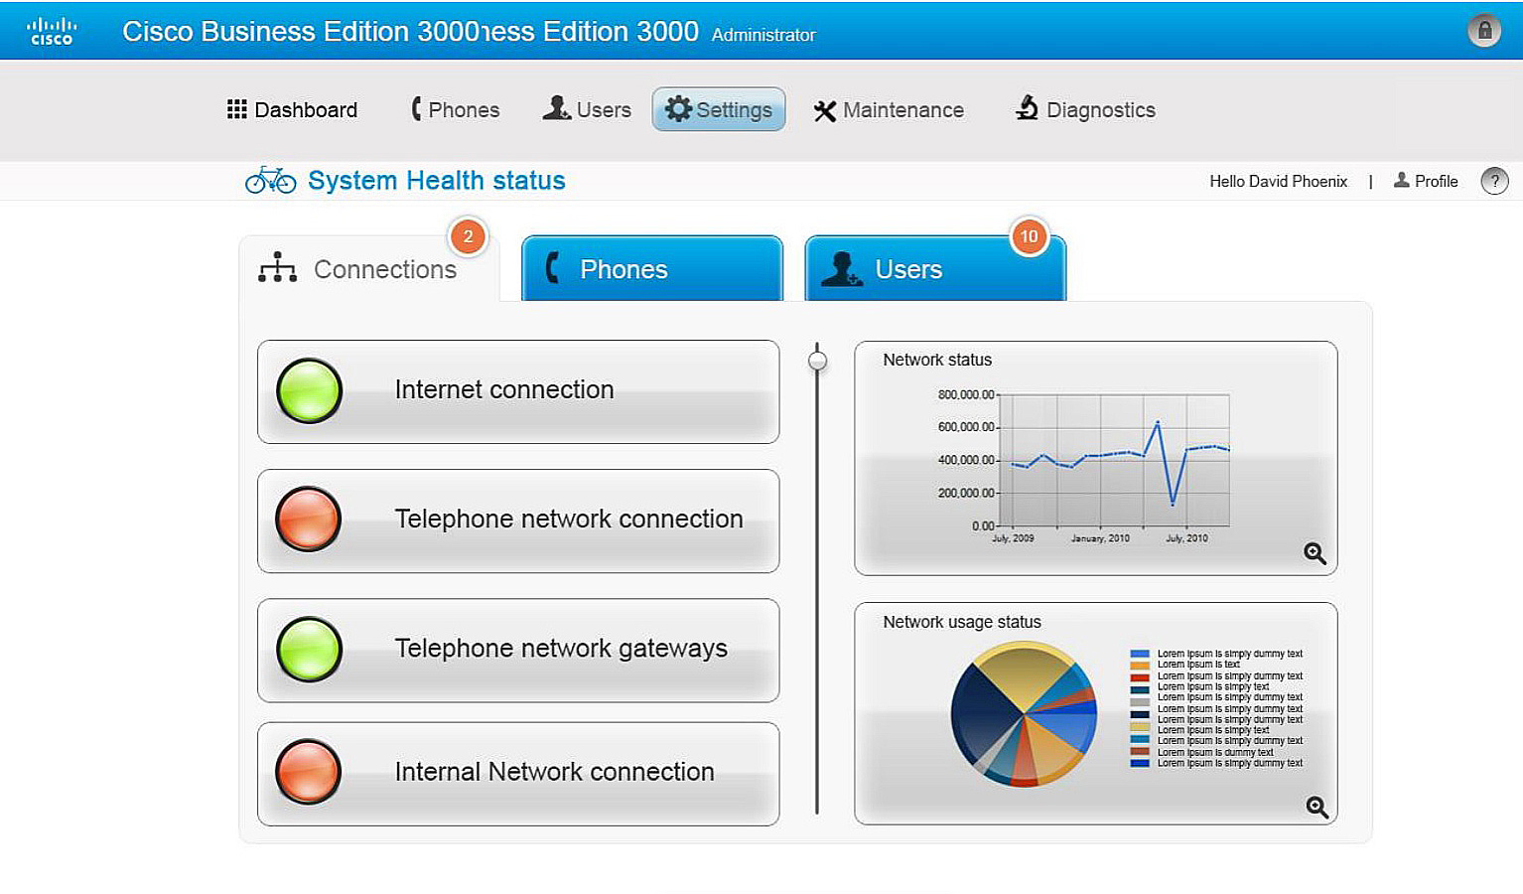The width and height of the screenshot is (1523, 894).
Task: Select the Settings menu item
Action: (719, 109)
